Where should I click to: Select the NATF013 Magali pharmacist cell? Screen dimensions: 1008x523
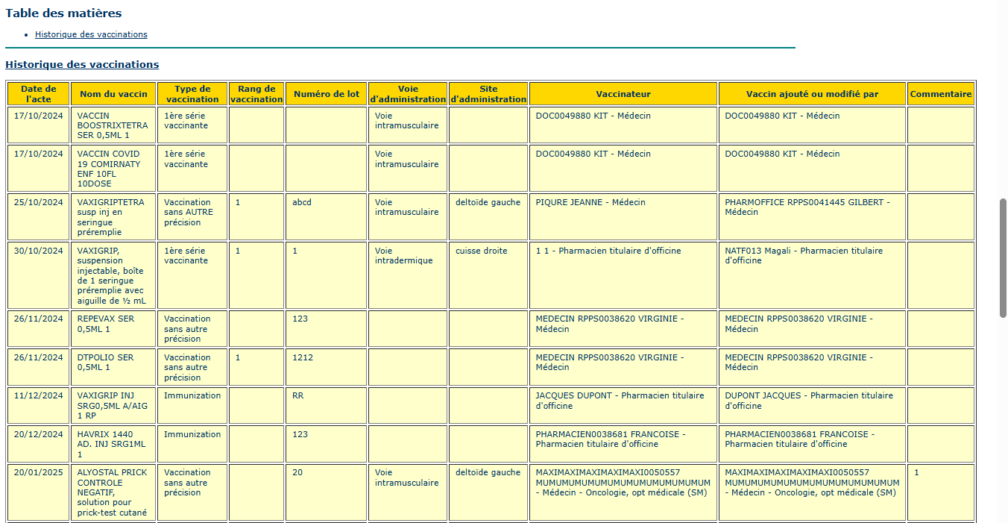point(804,256)
